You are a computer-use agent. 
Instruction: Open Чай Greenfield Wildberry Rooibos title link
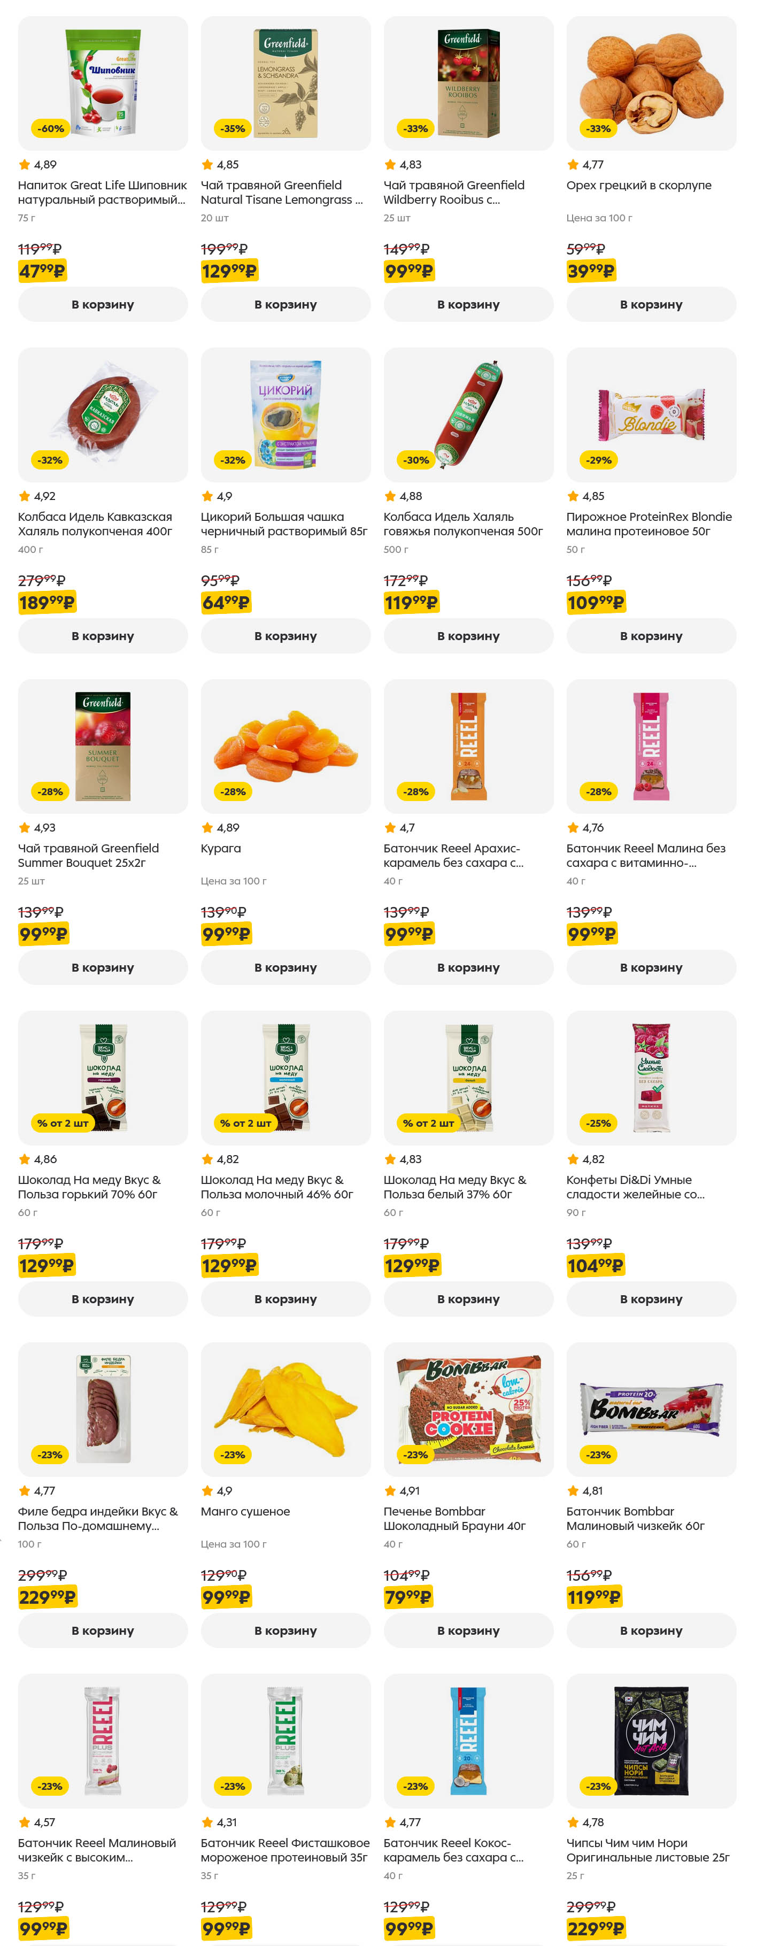[453, 193]
